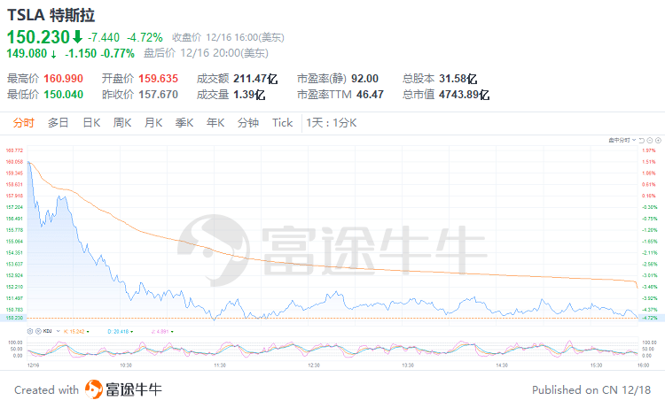Click the 市盈率(静) value 92.00
The height and width of the screenshot is (408, 665).
point(364,79)
